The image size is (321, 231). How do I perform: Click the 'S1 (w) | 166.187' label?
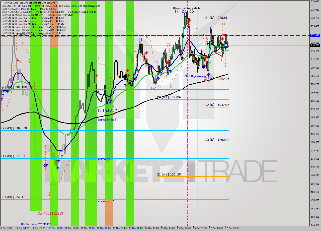click(x=169, y=175)
